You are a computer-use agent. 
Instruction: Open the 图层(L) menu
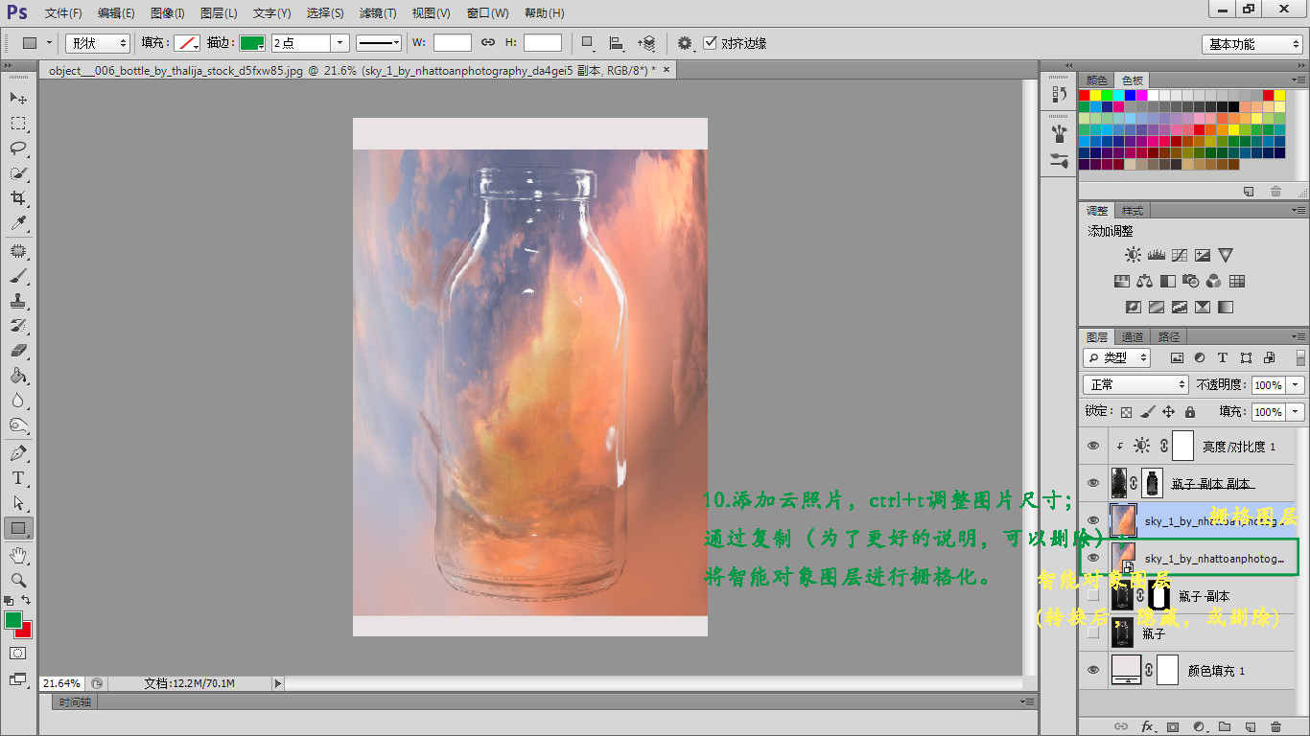click(x=219, y=13)
